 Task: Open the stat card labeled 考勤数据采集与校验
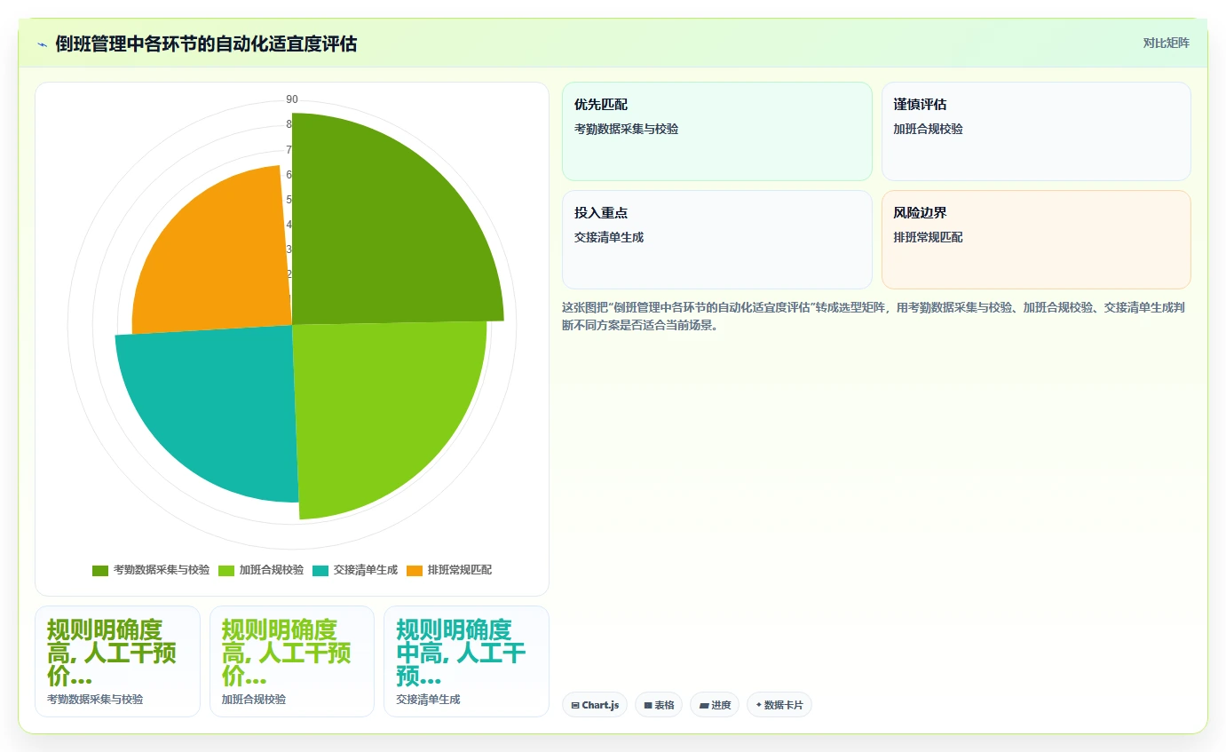(117, 661)
